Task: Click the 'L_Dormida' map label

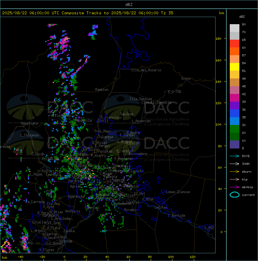Action: point(176,215)
